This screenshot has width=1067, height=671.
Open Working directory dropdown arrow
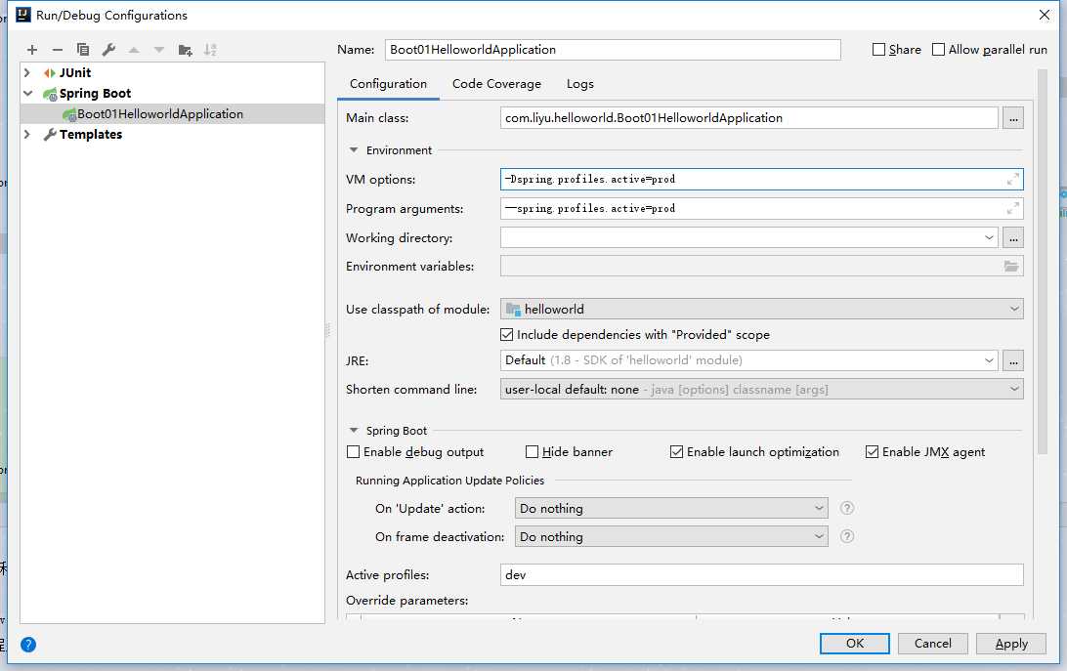coord(989,238)
